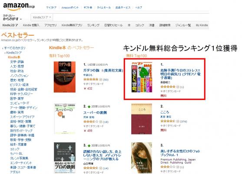Open the ガダラの豚 book cover thumbnail
The height and width of the screenshot is (174, 242).
pyautogui.click(x=65, y=77)
